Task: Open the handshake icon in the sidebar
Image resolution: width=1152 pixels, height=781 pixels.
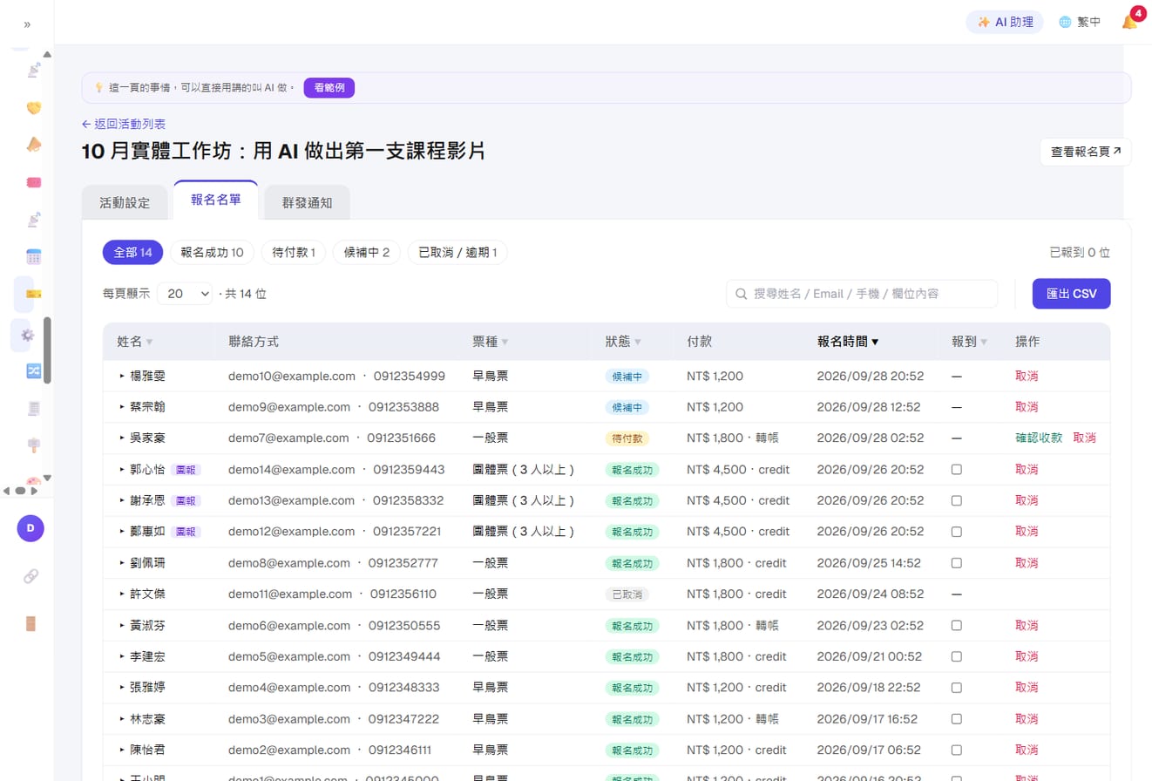Action: point(34,107)
